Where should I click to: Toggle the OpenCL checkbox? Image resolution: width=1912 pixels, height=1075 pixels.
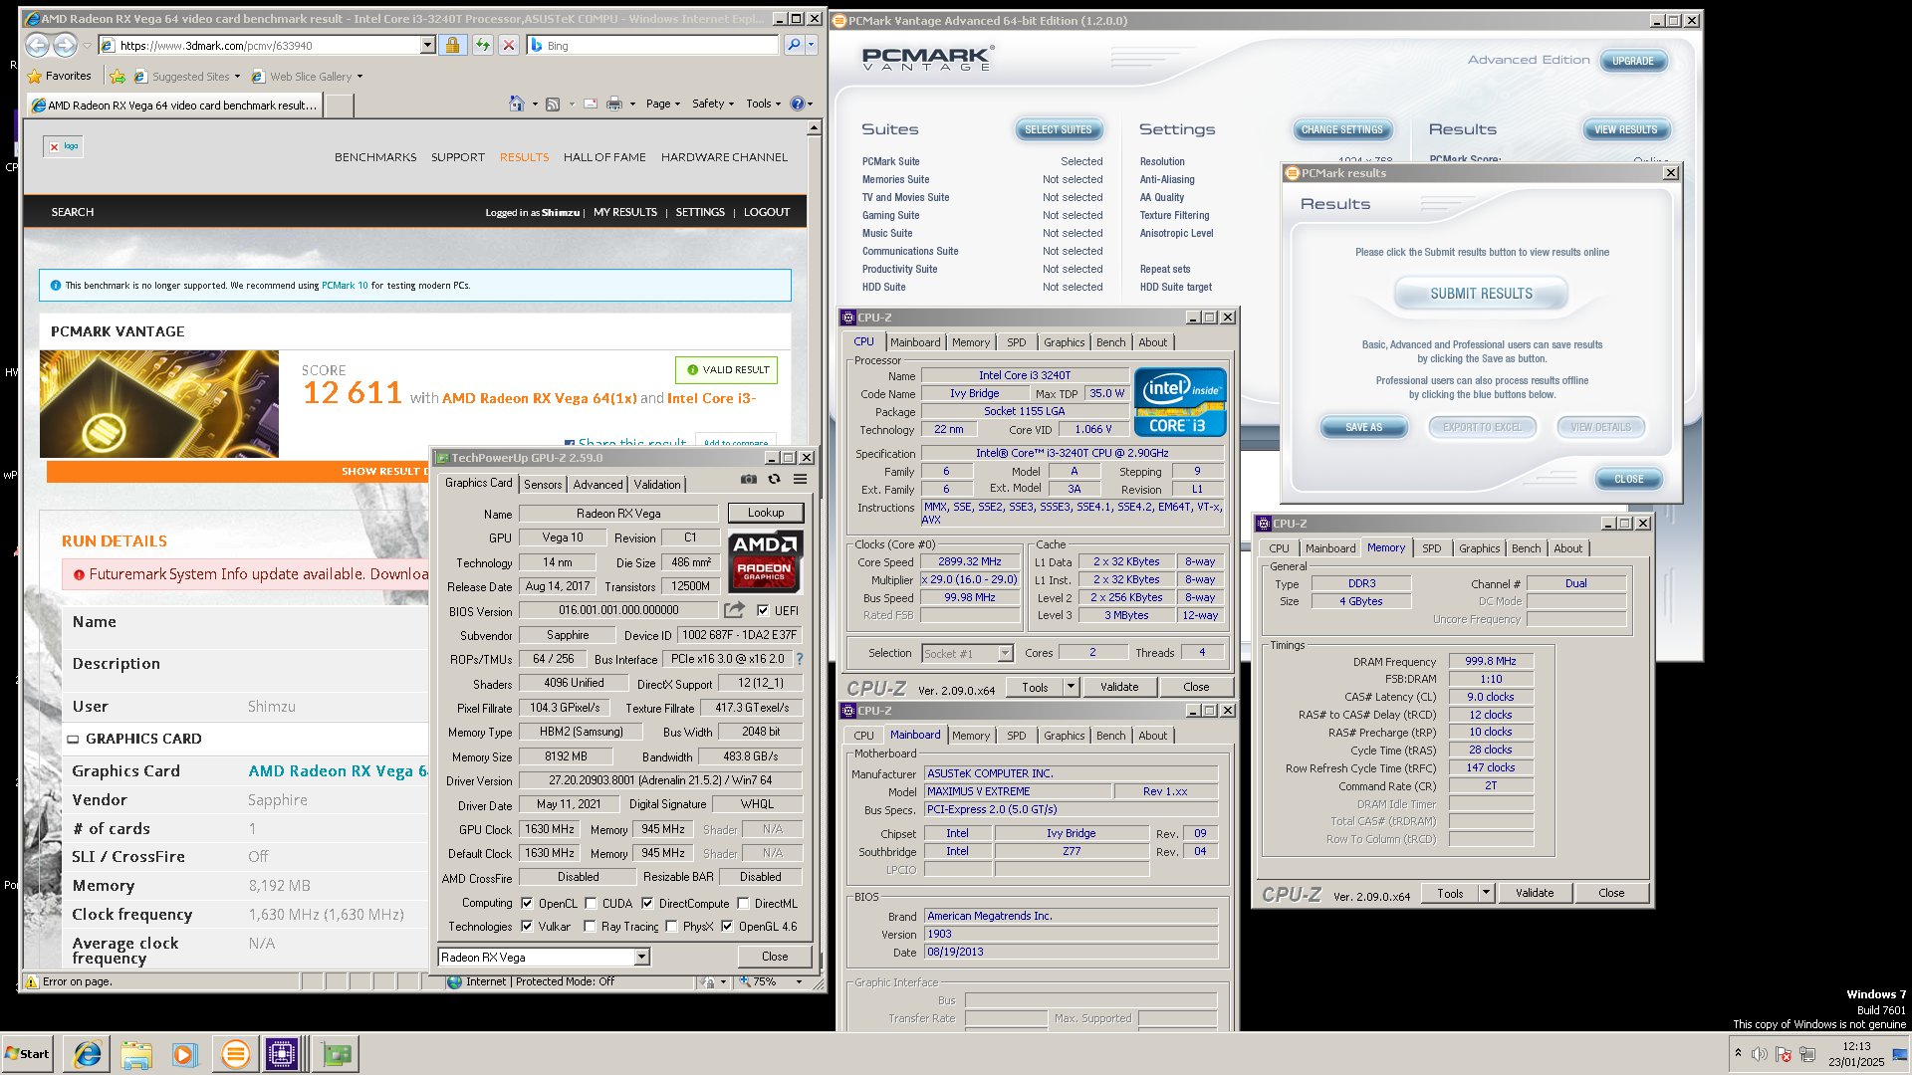click(527, 904)
